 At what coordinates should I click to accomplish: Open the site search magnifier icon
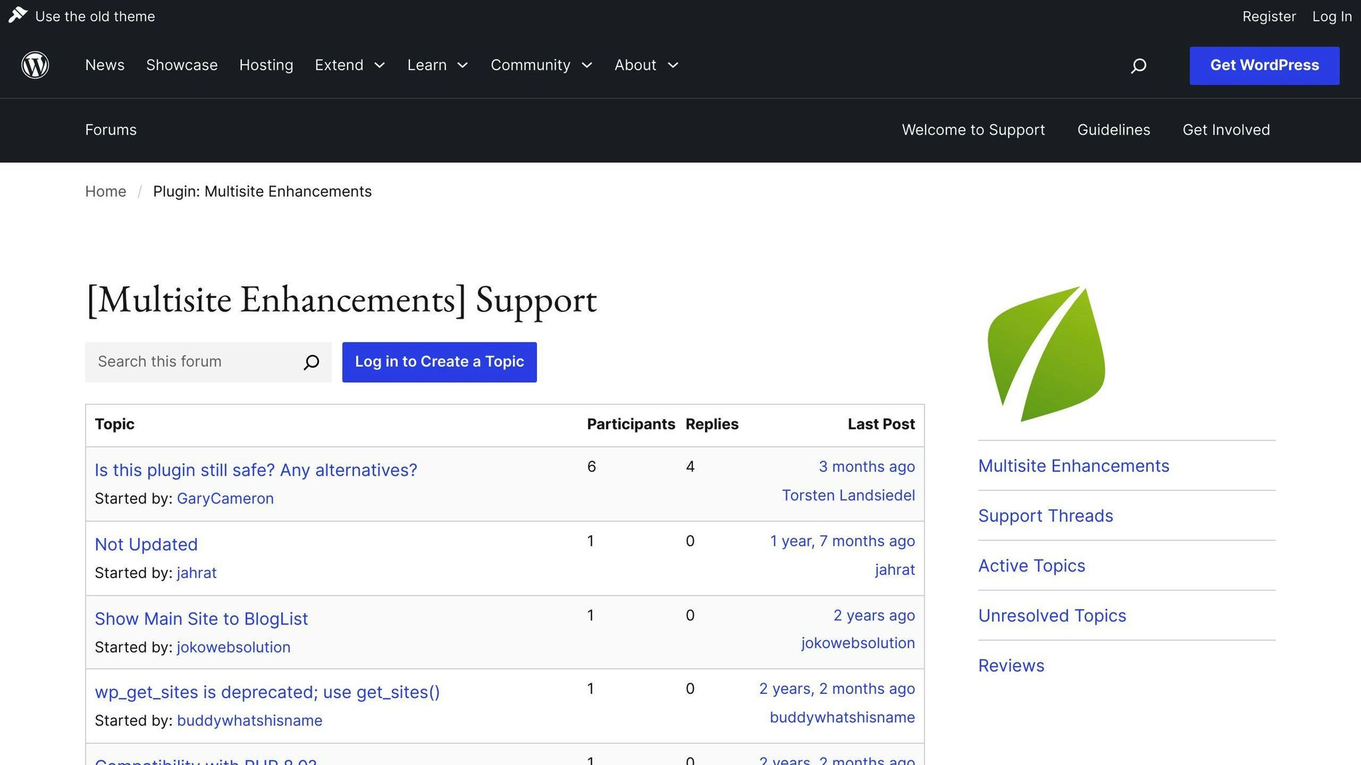[x=1138, y=66]
